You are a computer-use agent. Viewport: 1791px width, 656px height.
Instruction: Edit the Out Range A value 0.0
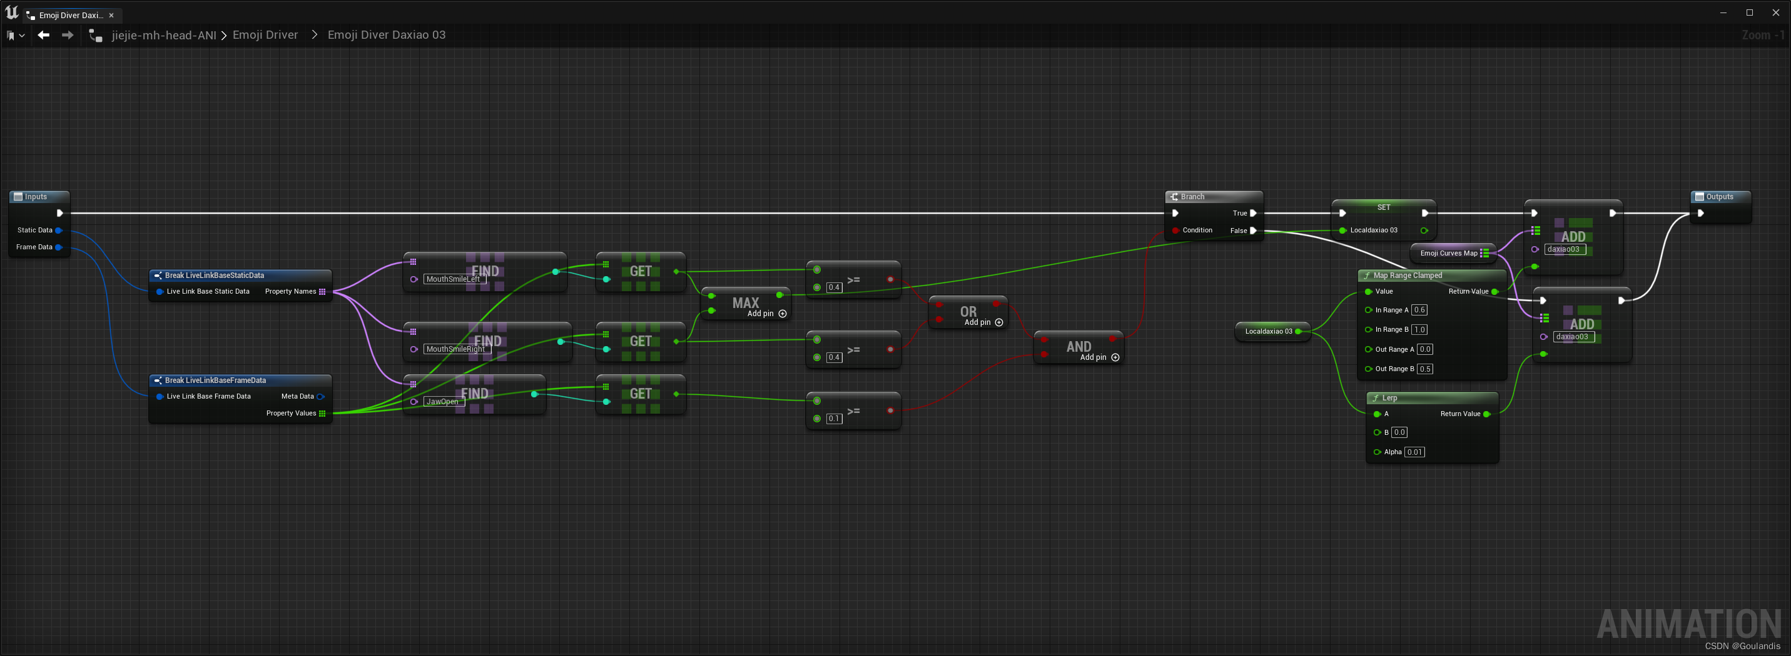pyautogui.click(x=1424, y=349)
